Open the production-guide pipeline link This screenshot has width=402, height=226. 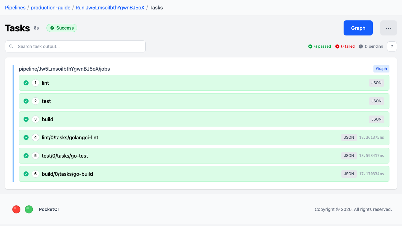tap(51, 8)
